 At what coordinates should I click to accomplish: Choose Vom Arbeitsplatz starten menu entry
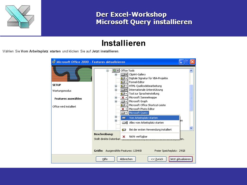(x=150, y=118)
